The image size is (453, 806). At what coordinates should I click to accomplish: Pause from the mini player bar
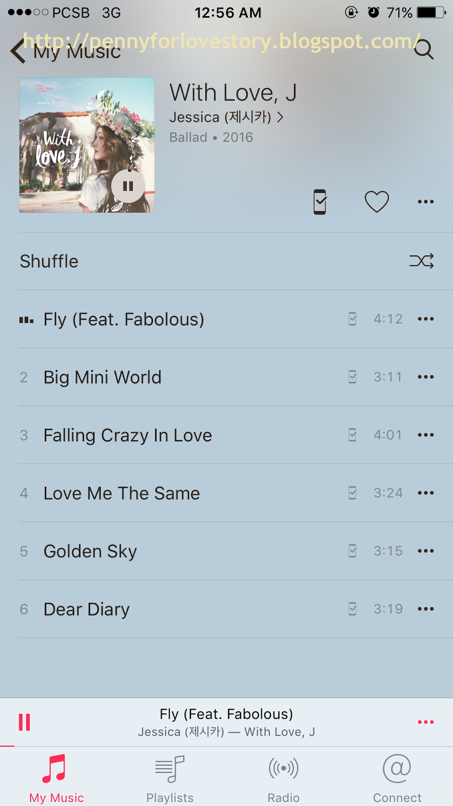tap(24, 722)
